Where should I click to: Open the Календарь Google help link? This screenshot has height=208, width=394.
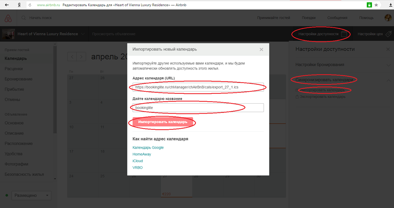pyautogui.click(x=148, y=147)
